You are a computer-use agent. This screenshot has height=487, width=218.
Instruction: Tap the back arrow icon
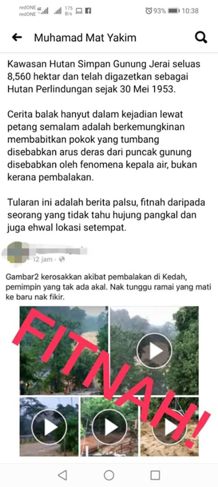tap(17, 37)
